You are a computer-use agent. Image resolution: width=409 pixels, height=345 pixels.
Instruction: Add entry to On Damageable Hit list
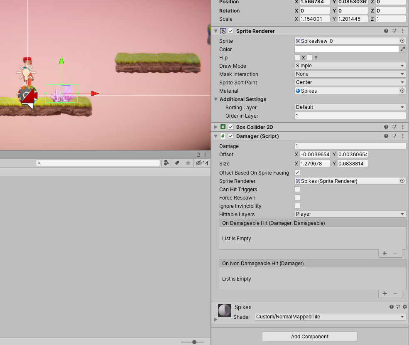pyautogui.click(x=385, y=253)
